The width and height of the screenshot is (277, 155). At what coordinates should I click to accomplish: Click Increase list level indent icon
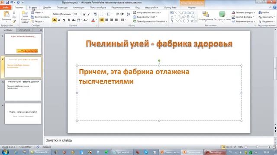[x=122, y=14]
